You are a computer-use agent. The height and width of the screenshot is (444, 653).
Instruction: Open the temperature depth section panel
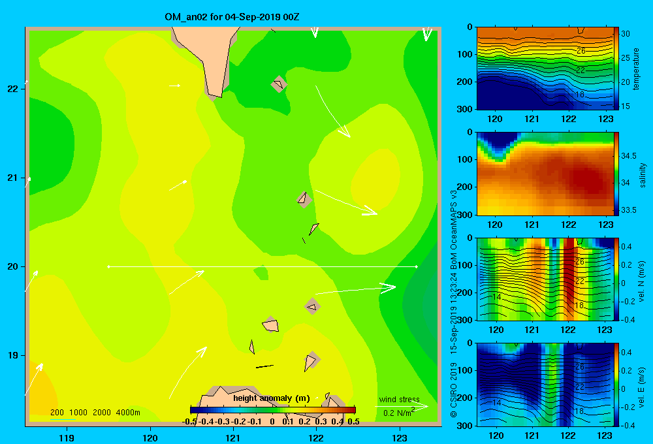(545, 69)
